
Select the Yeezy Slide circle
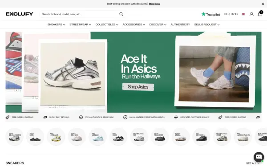[x=35, y=137]
